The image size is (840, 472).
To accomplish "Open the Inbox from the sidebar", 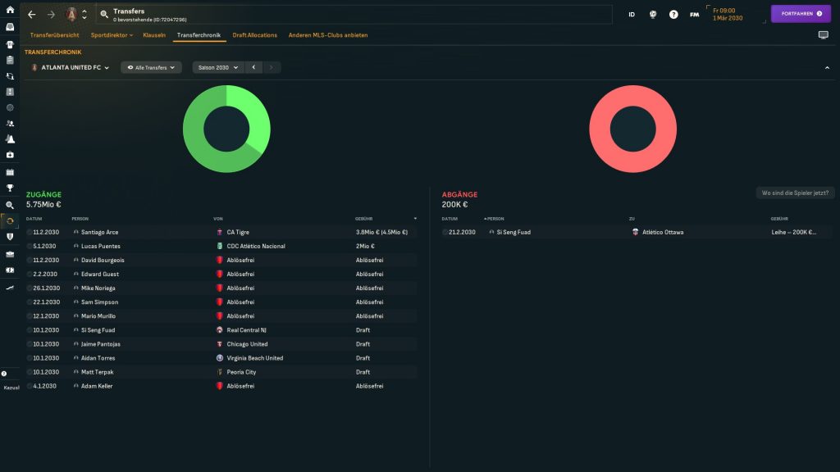I will click(x=10, y=26).
